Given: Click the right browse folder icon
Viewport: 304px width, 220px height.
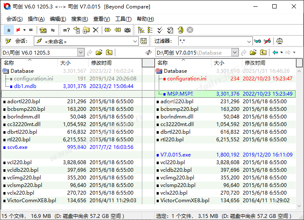Looking at the screenshot, I should coord(253,52).
